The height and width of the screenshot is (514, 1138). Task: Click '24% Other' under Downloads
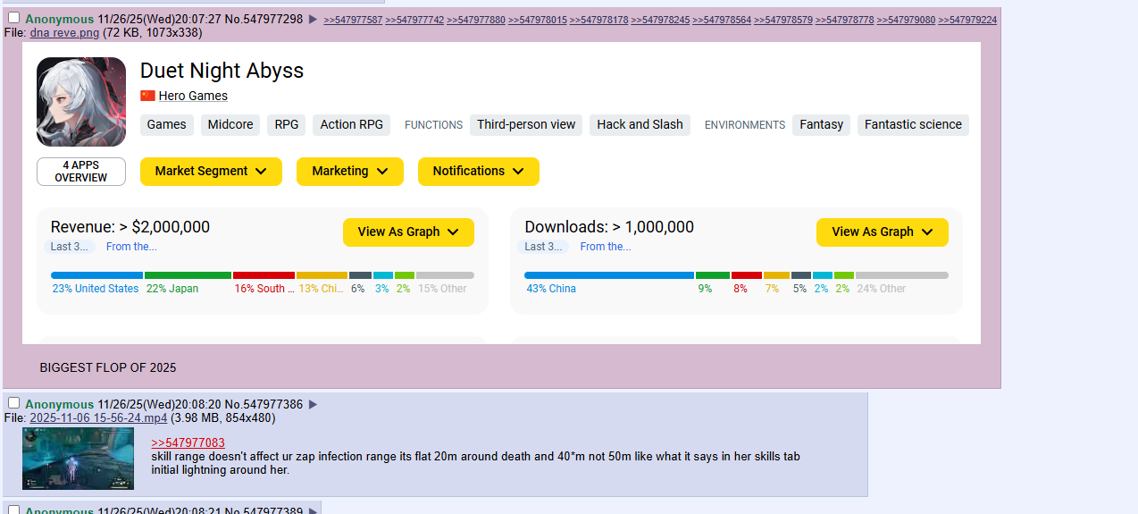882,289
